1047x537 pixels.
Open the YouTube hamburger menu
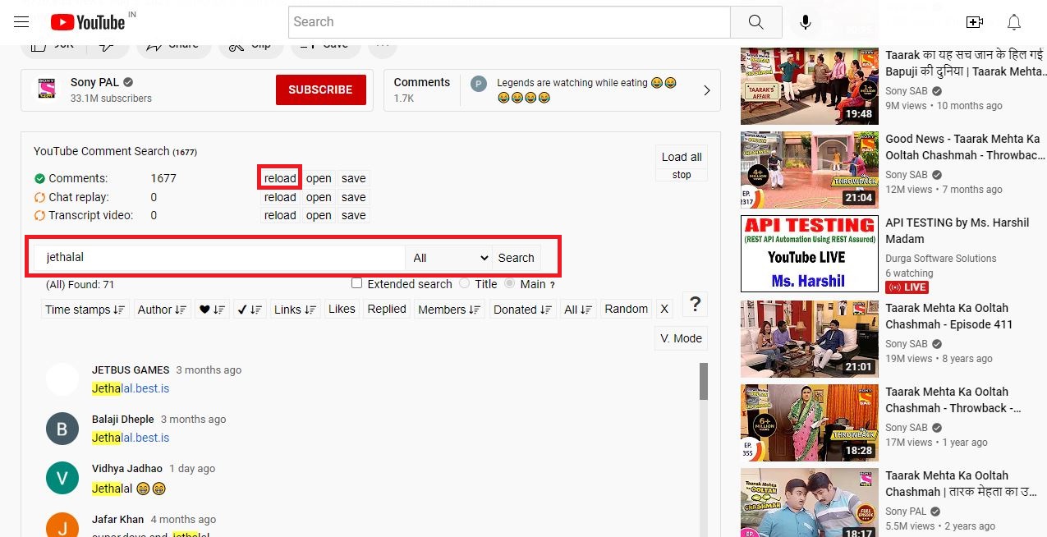click(x=21, y=22)
